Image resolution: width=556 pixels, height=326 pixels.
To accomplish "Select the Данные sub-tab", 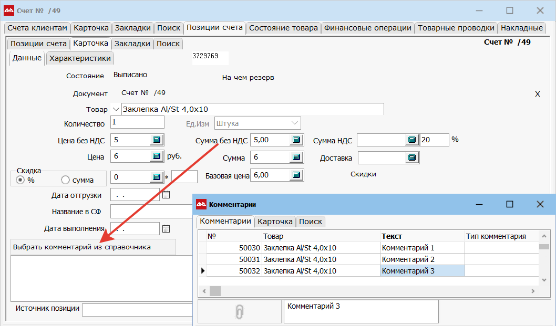I will [27, 58].
